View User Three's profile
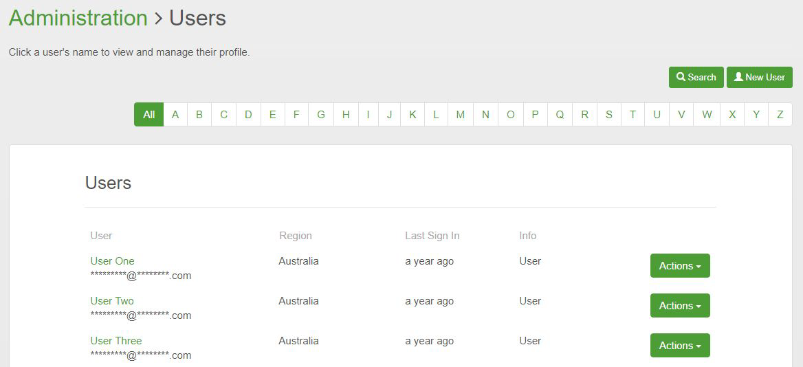The width and height of the screenshot is (803, 367). coord(115,341)
